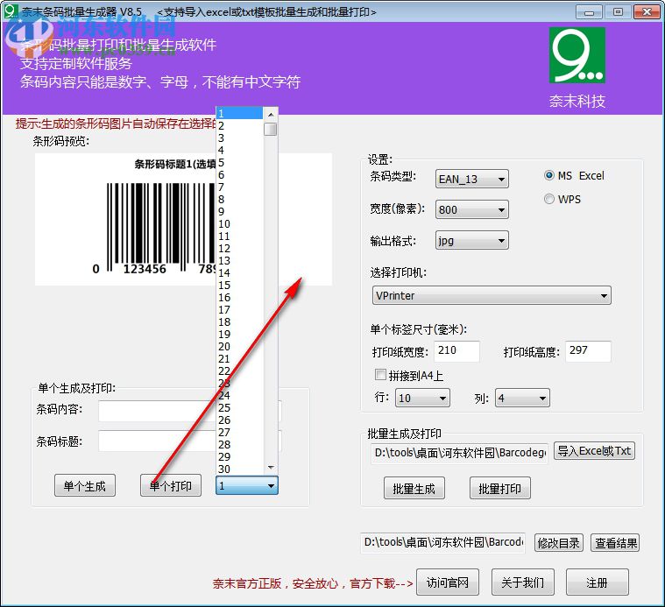Click the barcode preview image
Viewport: 665px width, 607px height.
pyautogui.click(x=183, y=219)
